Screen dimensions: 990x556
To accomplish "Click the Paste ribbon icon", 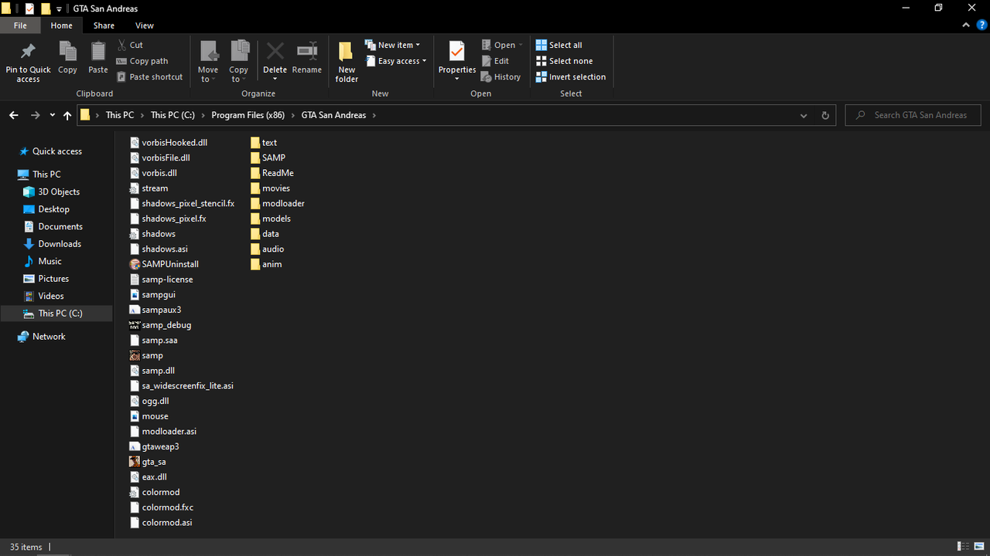I will (98, 52).
